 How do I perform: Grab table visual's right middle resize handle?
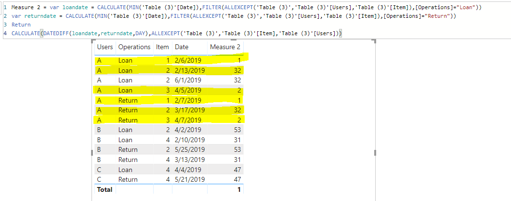(x=376, y=153)
